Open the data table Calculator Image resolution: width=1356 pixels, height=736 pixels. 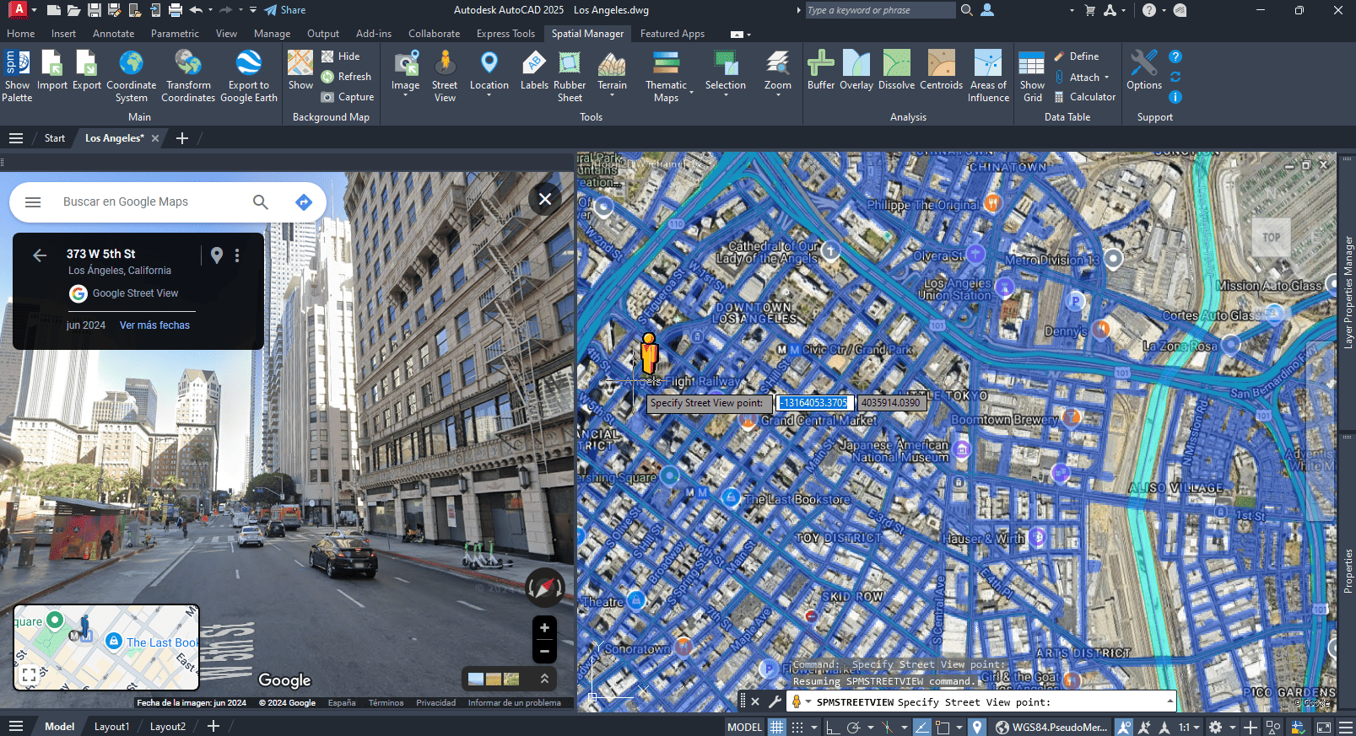pos(1084,97)
